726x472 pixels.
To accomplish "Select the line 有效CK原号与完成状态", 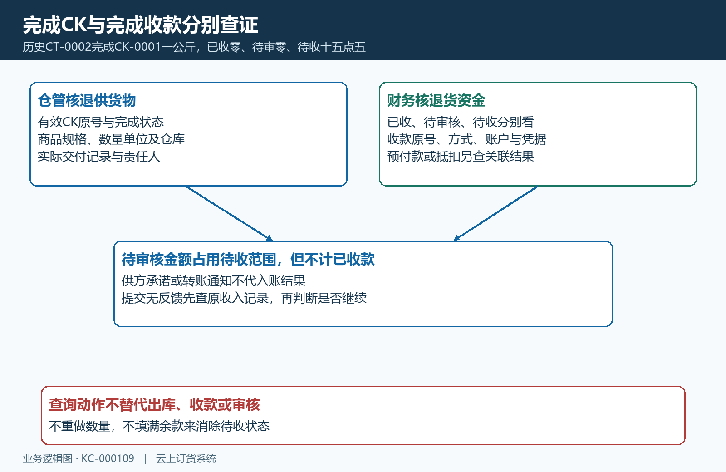I will tap(101, 122).
